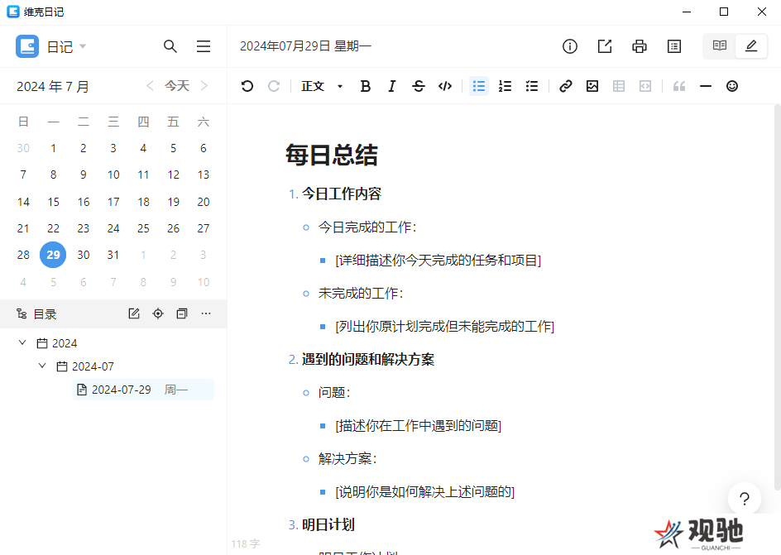Collapse the 2024 folder
781x555 pixels.
[x=22, y=342]
